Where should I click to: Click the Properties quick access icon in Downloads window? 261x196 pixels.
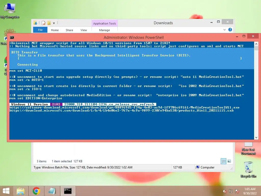(x=44, y=23)
